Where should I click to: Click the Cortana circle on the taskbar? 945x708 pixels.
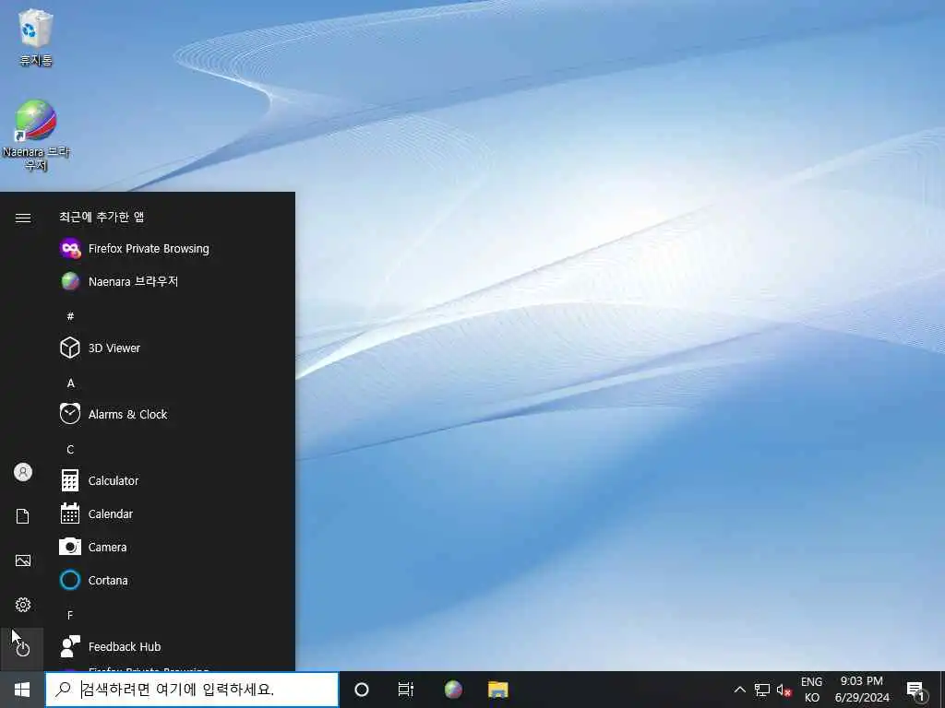coord(362,690)
